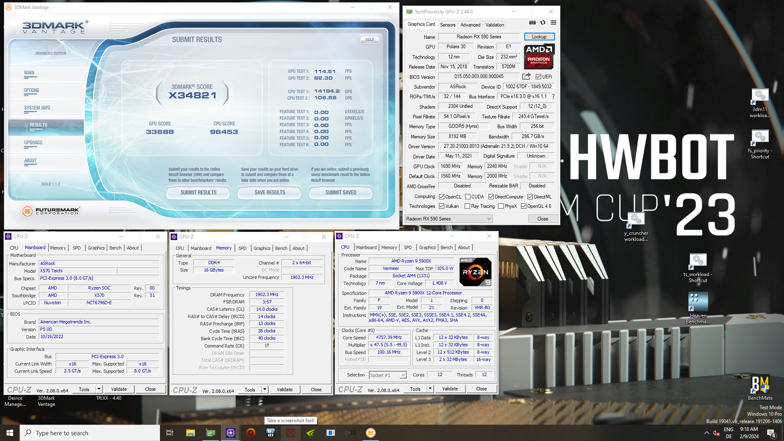Viewport: 784px width, 441px height.
Task: Click GPU name field Radeon RX 590 Series
Action: 479,37
